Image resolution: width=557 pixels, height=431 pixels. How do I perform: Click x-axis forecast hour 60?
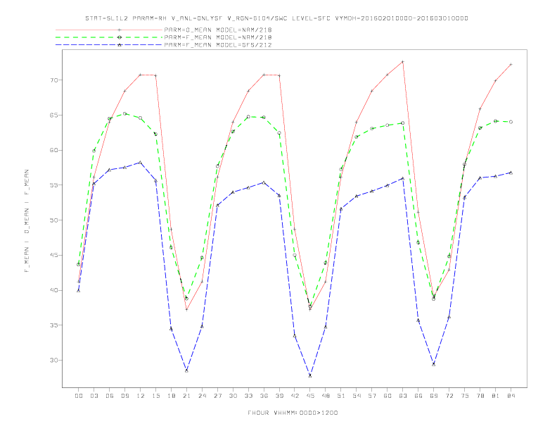[x=388, y=396]
